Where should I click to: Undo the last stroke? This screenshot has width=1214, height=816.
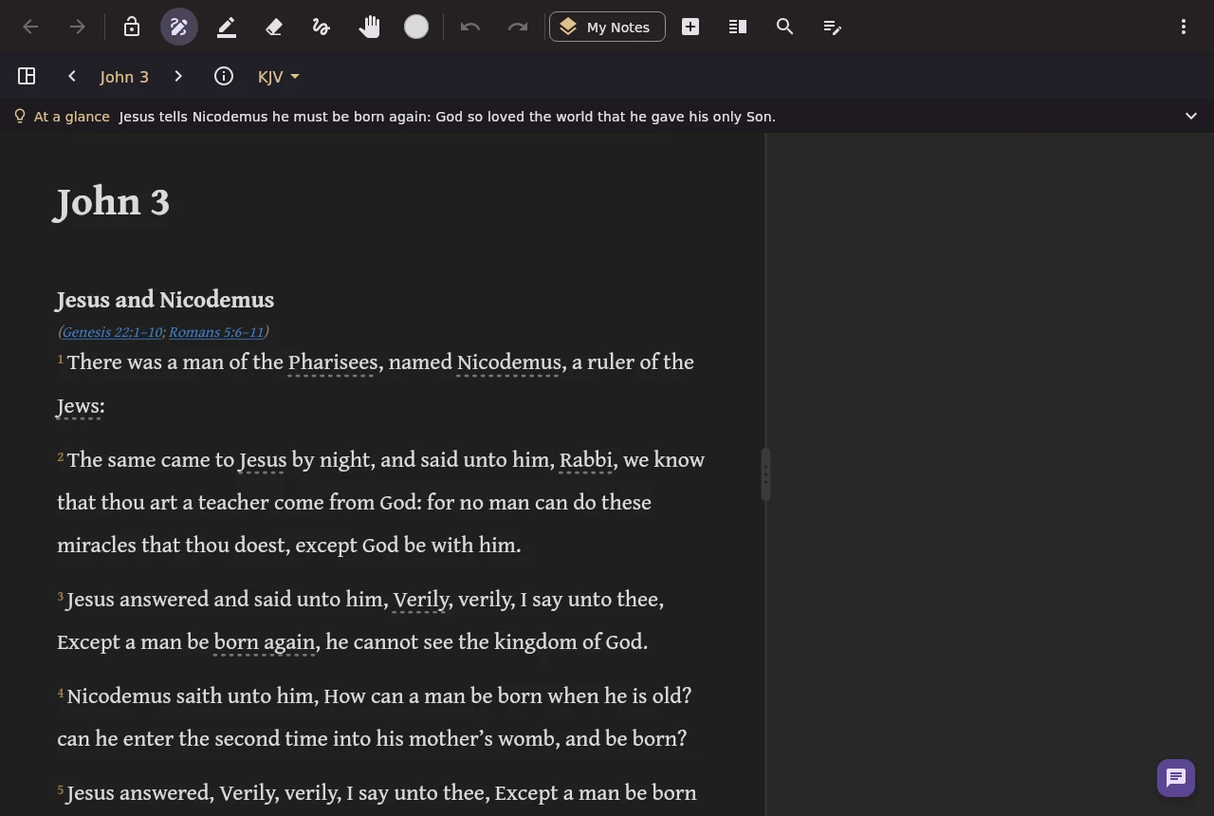point(470,27)
